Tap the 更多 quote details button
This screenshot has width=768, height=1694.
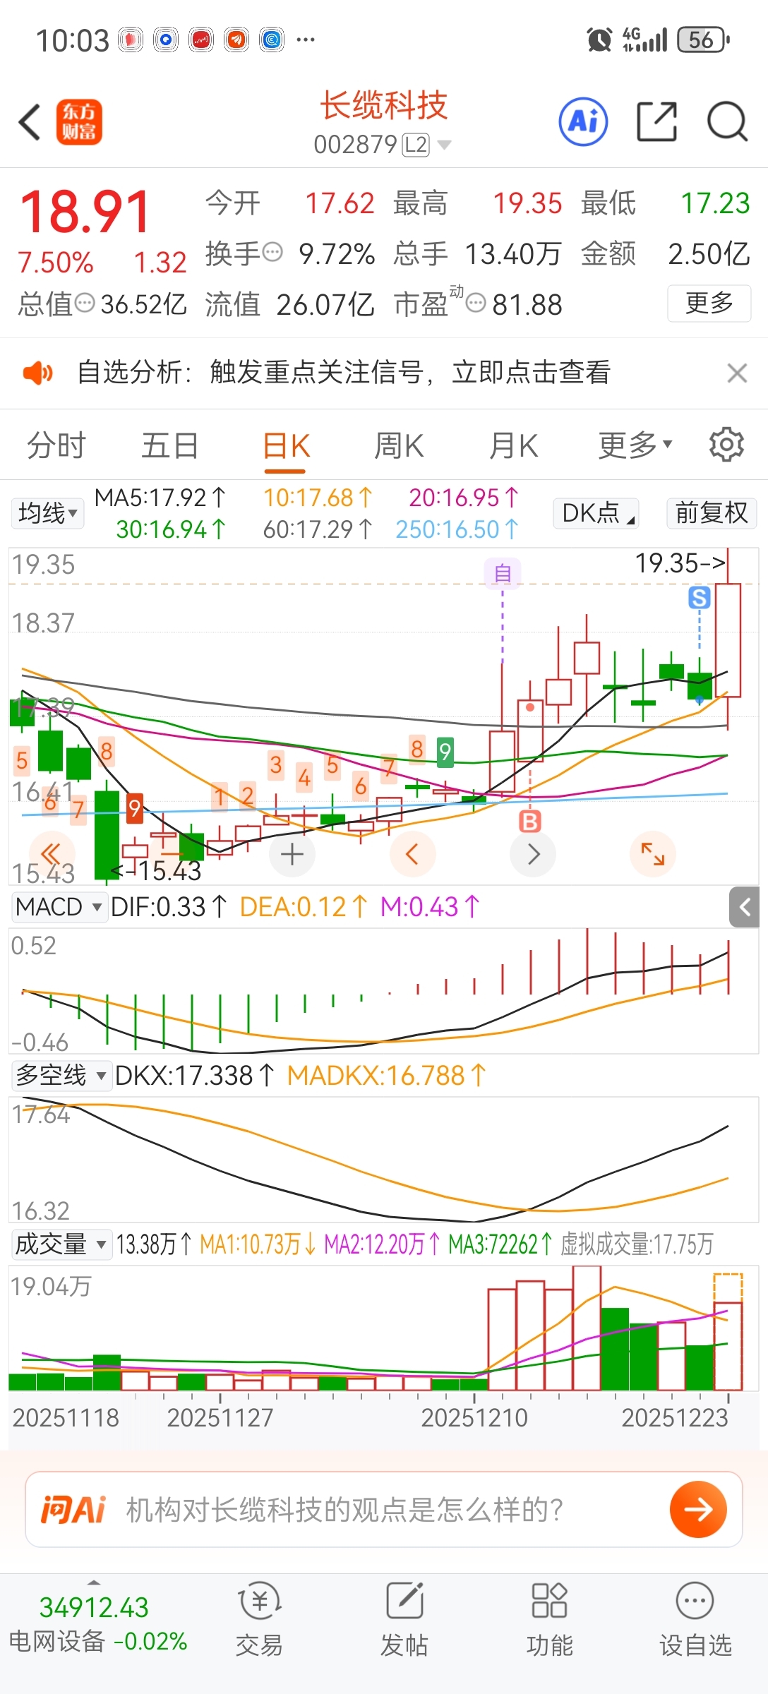(x=709, y=304)
